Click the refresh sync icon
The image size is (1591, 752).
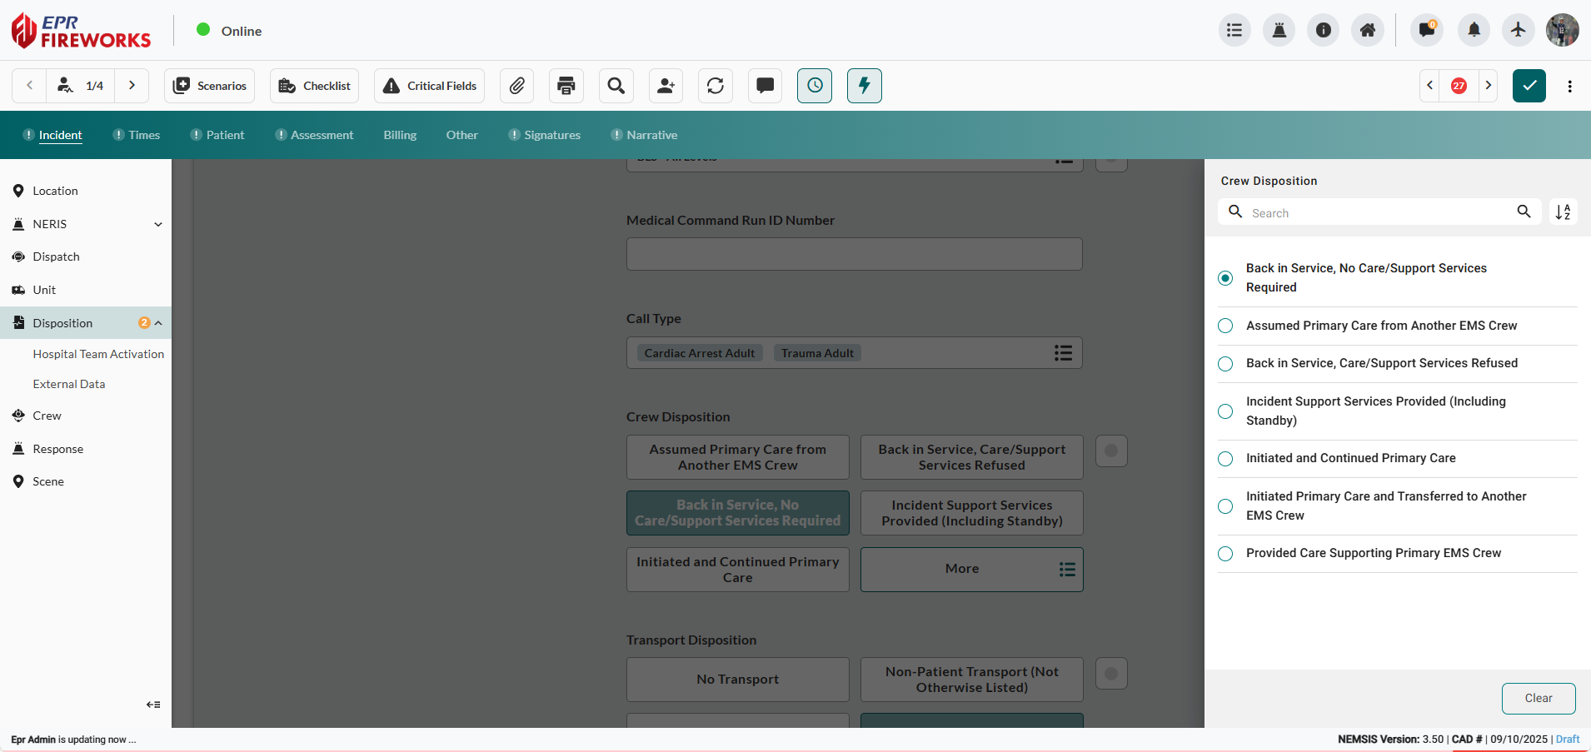tap(716, 86)
